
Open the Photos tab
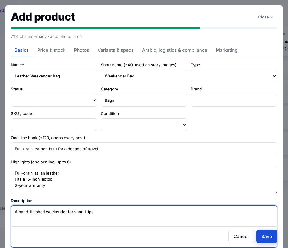point(81,50)
